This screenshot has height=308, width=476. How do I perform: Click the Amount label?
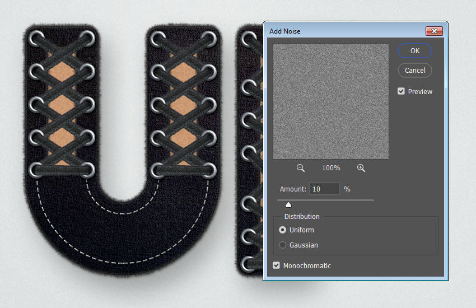(293, 189)
